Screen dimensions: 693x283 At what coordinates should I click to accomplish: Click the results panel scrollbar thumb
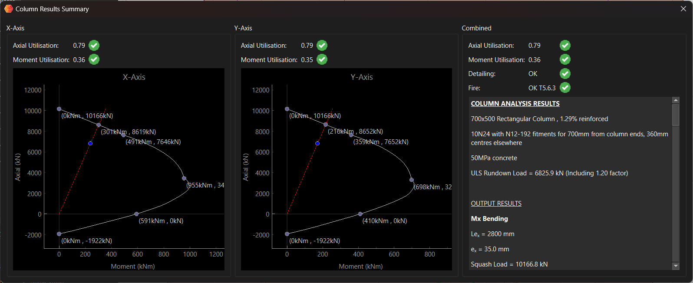675,115
